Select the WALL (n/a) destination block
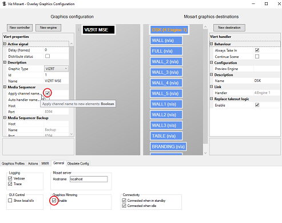 pos(166,40)
